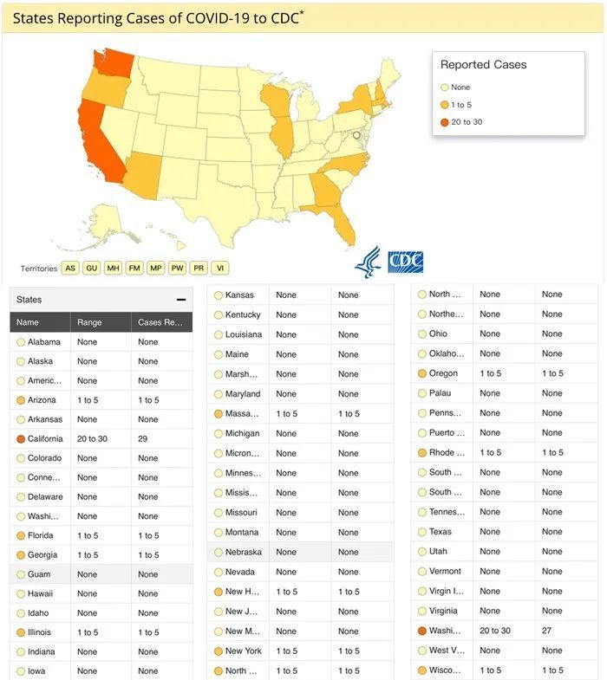Click the CDC logo icon
This screenshot has height=680, width=607.
point(405,262)
